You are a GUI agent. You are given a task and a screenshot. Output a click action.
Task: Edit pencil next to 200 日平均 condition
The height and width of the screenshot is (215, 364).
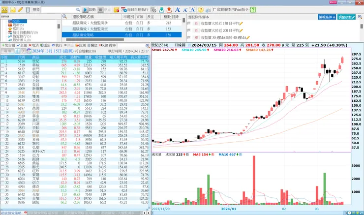tap(241, 31)
